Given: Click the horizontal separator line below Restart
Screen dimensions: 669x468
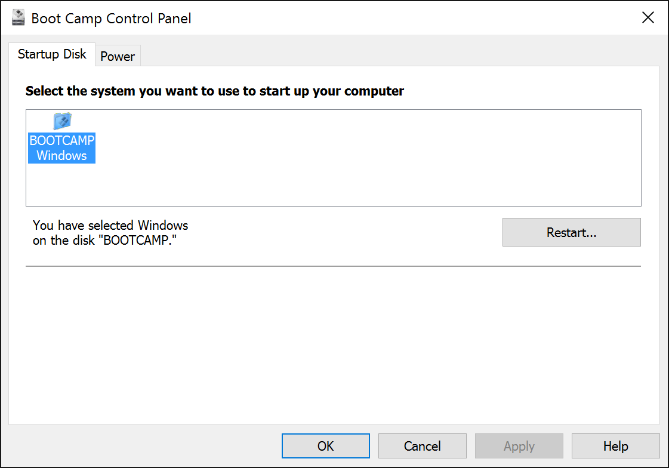Looking at the screenshot, I should tap(333, 266).
